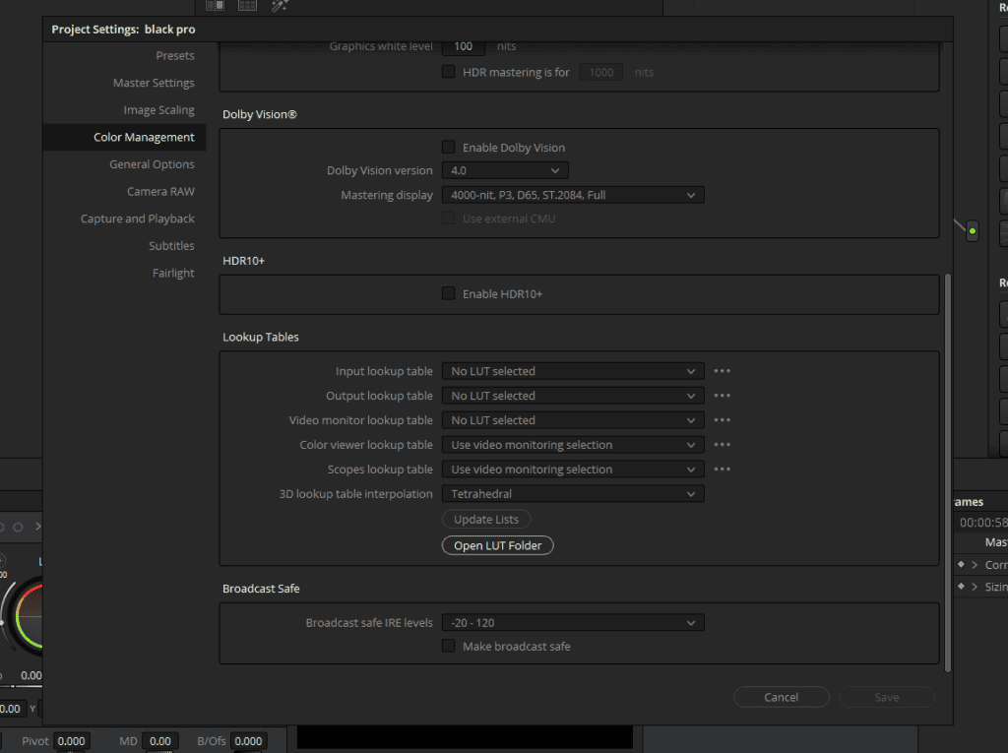
Task: Click the magic wand icon in top toolbar
Action: 280,6
